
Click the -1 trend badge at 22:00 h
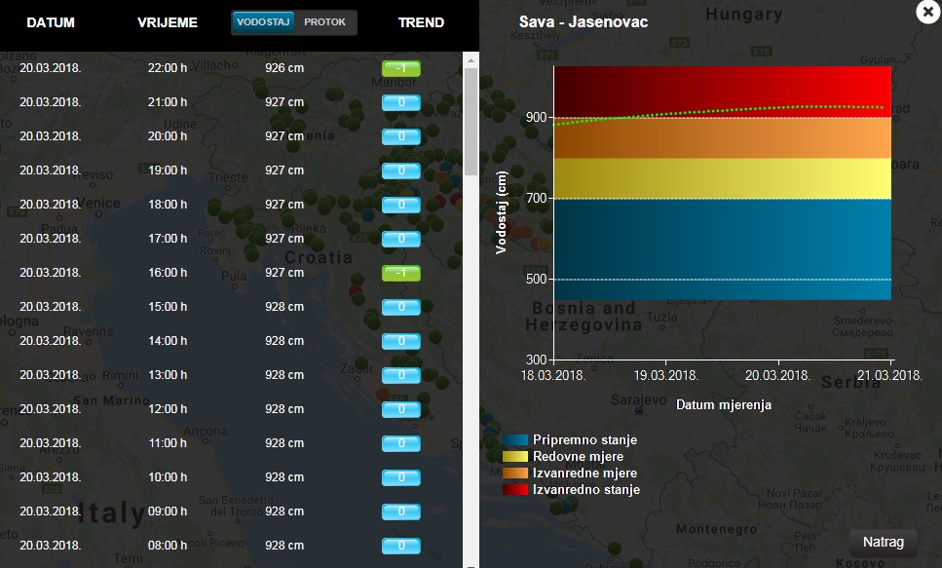point(400,68)
